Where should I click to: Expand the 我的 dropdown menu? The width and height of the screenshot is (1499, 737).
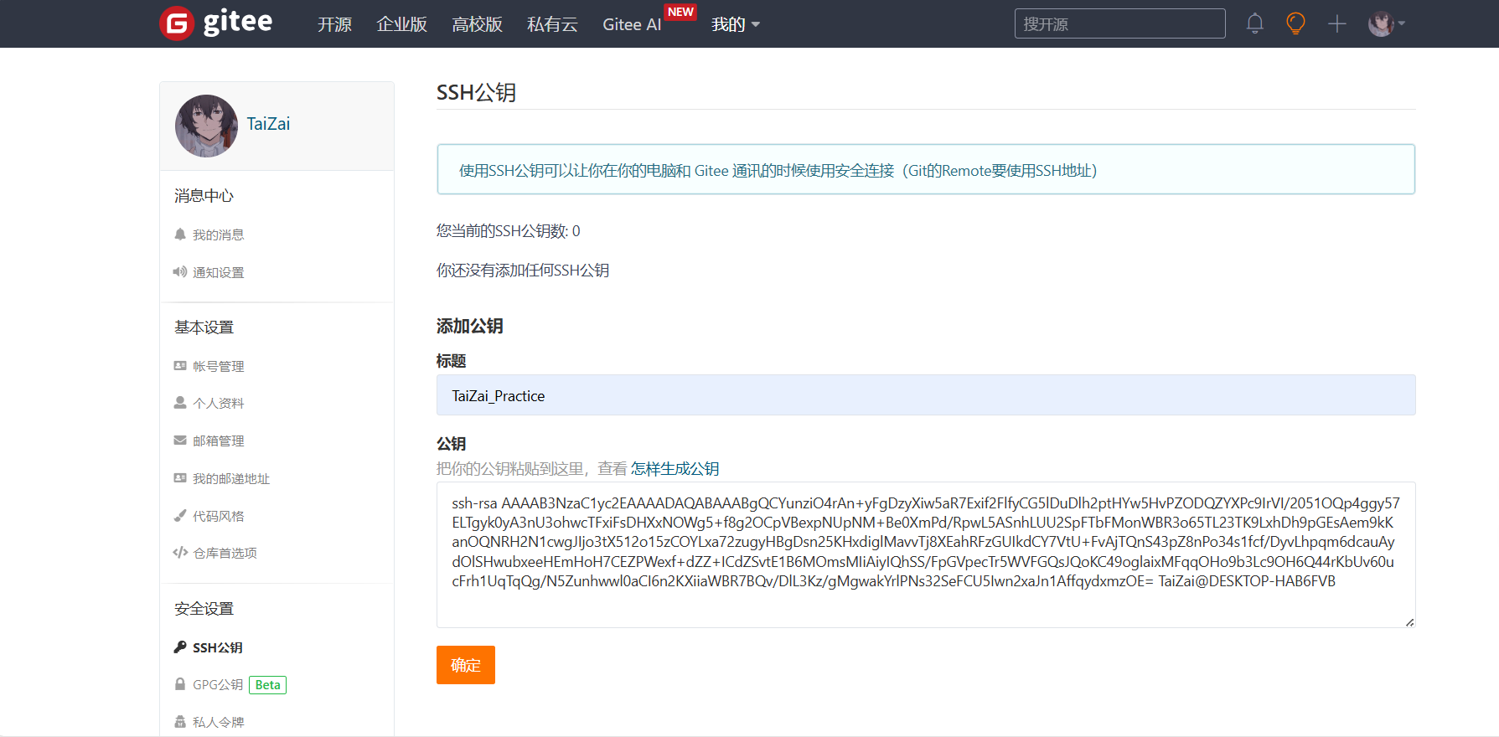(x=736, y=24)
